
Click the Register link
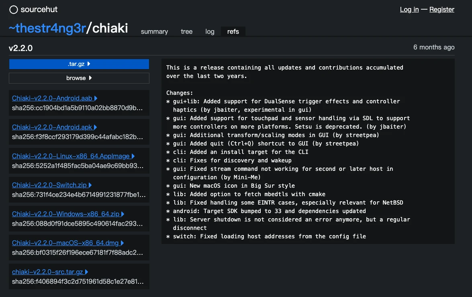[x=441, y=10]
